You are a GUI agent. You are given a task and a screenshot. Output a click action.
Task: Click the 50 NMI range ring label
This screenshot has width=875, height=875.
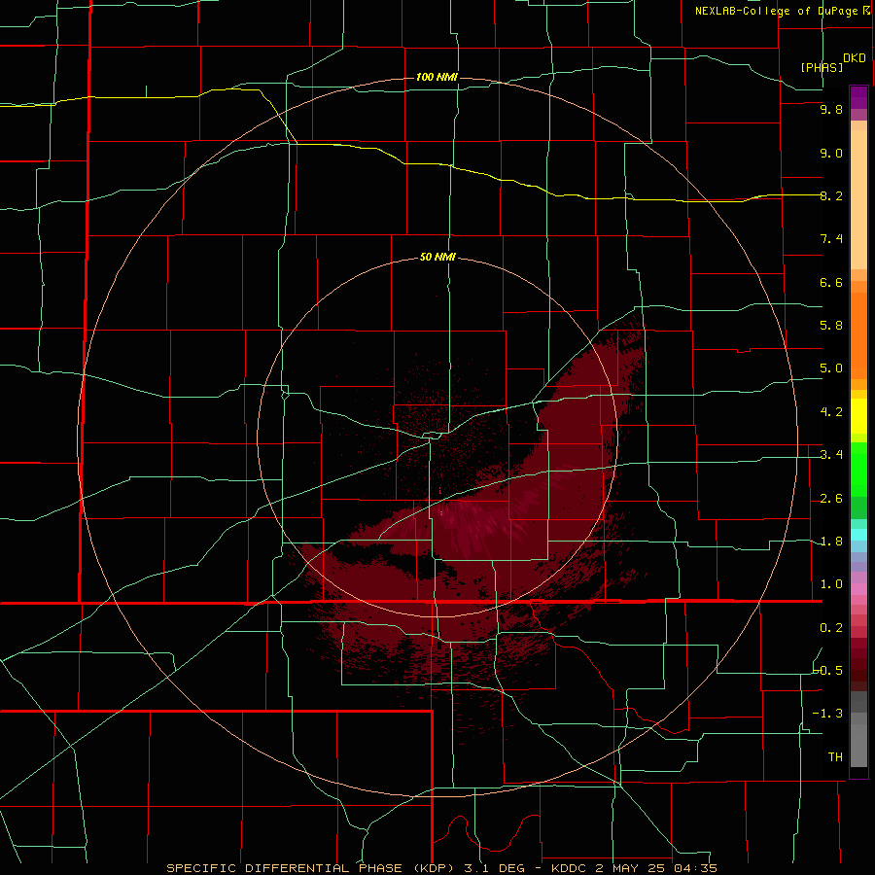point(437,257)
